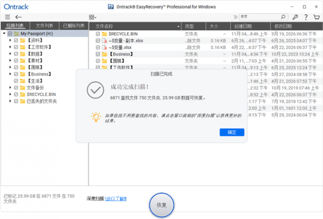Expand the 【数据】 tree folder
The image size is (323, 219).
[x=10, y=54]
